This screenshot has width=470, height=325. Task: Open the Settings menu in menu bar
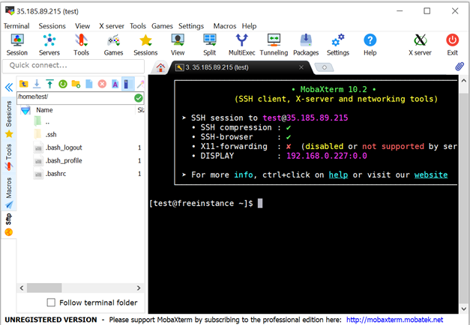coord(191,26)
